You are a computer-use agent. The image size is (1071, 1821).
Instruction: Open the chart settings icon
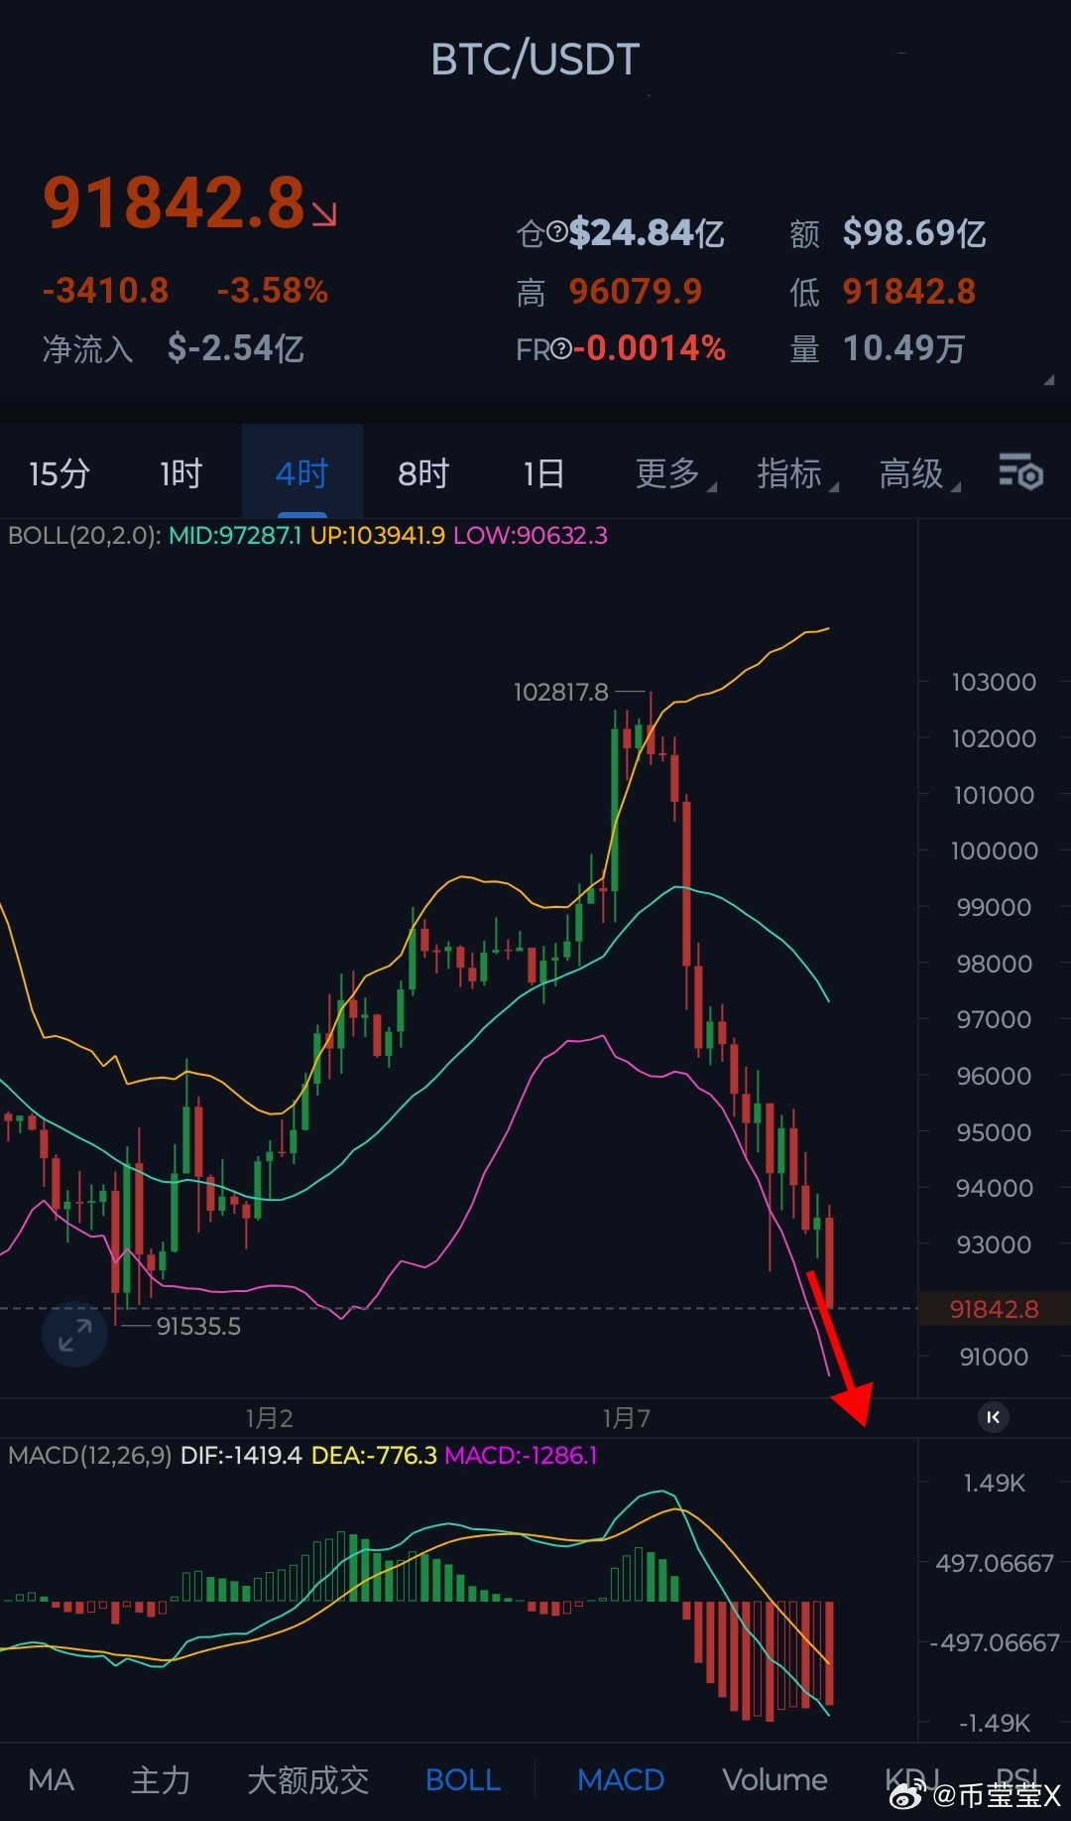tap(1020, 472)
